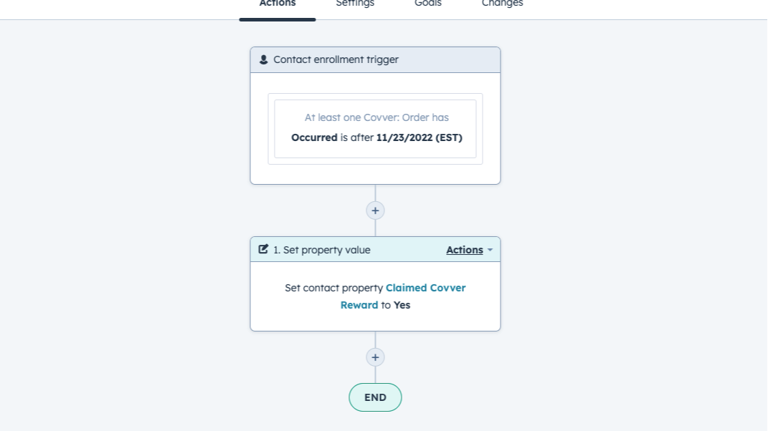
Task: Open the Claimed Covver Reward property link
Action: click(425, 288)
